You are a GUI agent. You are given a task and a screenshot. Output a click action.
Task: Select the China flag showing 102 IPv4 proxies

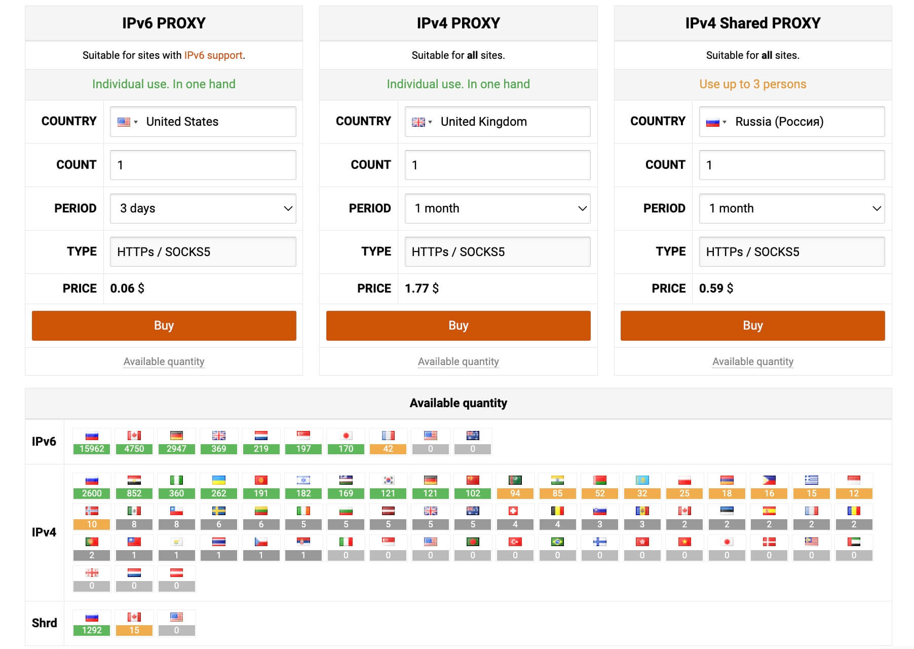[x=472, y=480]
